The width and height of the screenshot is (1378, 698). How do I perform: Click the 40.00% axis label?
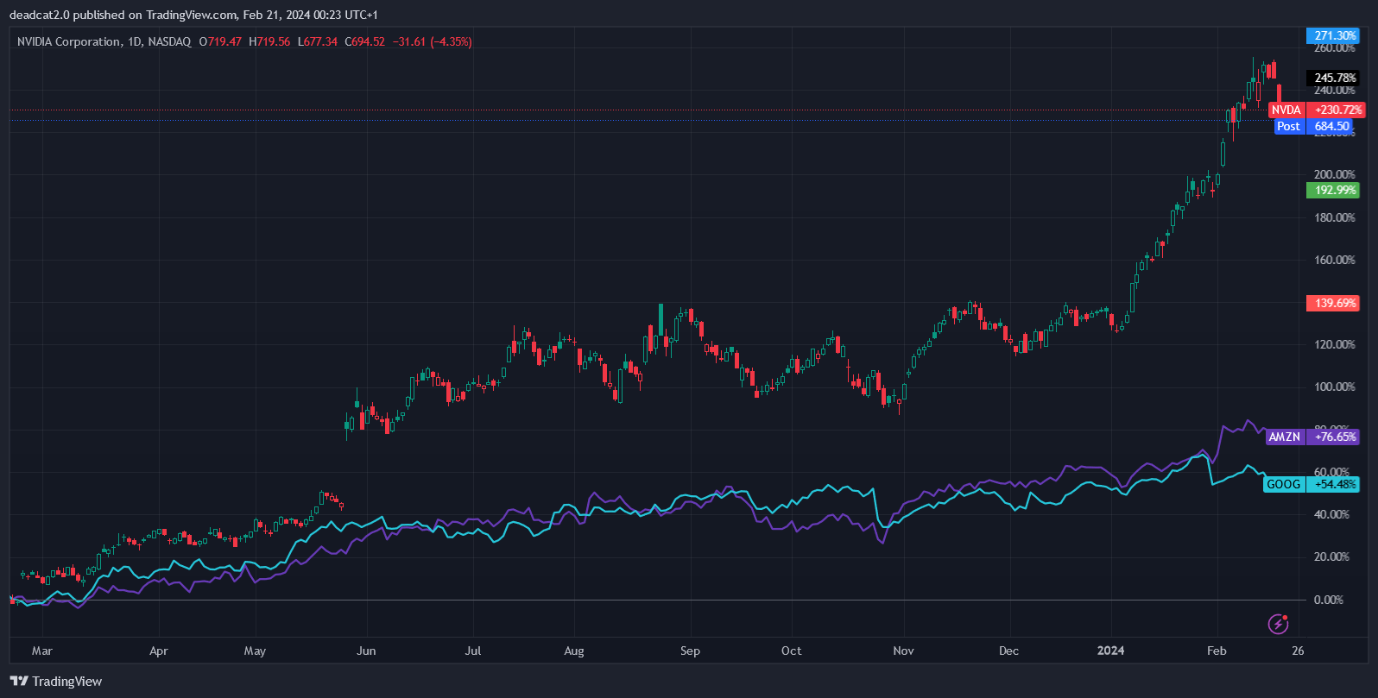tap(1331, 514)
